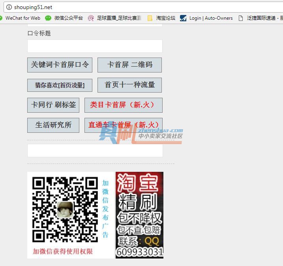This screenshot has width=283, height=266.
Task: Click the 淘宝论坛 folder icon
Action: pyautogui.click(x=150, y=18)
